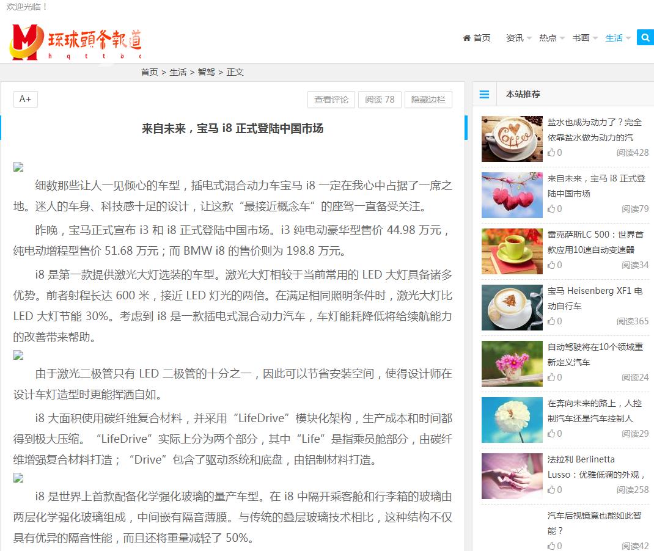Increase font size with A+ button
The height and width of the screenshot is (551, 654).
[26, 99]
